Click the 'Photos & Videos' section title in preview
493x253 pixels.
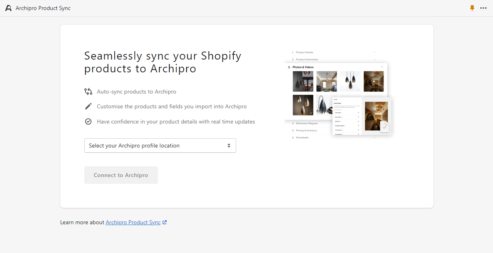click(x=303, y=67)
